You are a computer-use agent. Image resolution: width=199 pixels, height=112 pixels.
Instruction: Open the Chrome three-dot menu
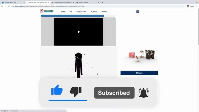pos(197,6)
